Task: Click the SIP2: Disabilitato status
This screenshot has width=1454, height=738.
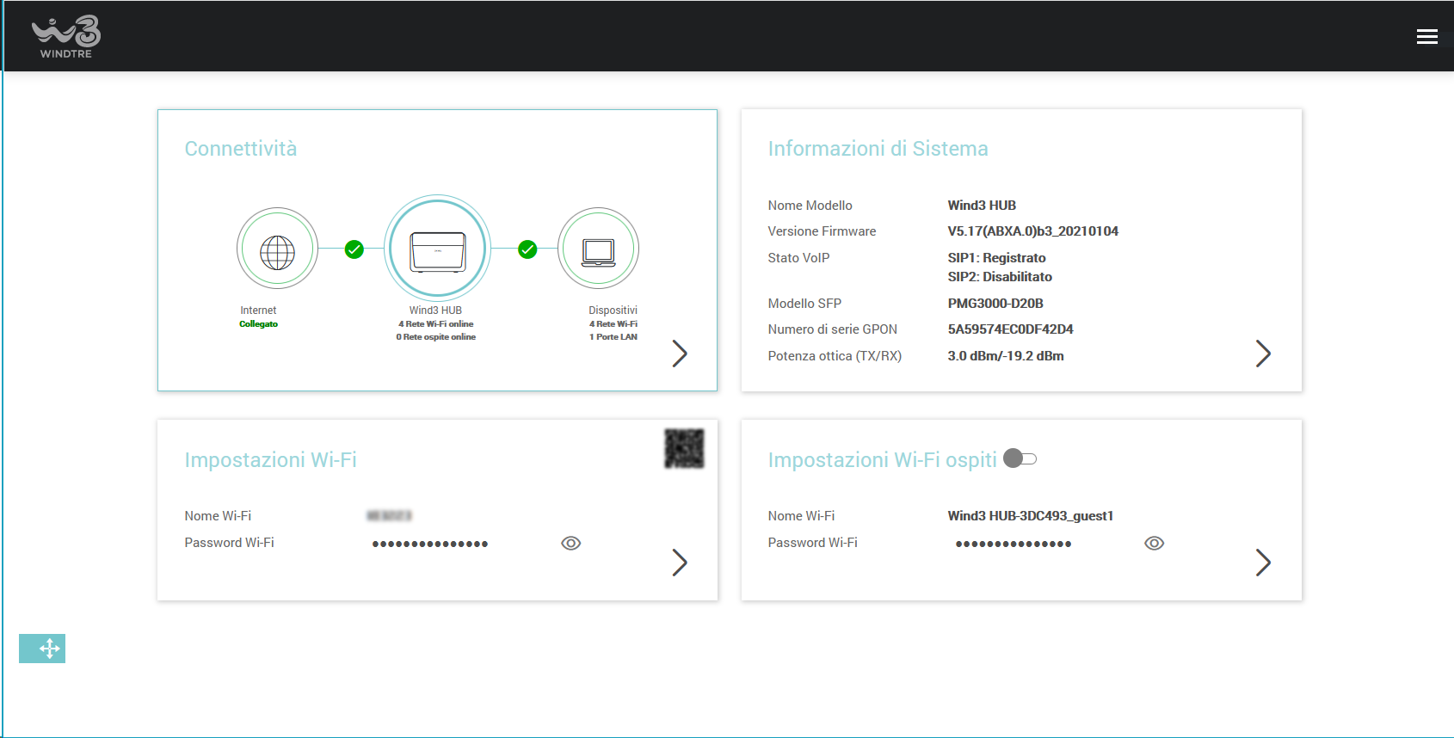Action: (1000, 277)
